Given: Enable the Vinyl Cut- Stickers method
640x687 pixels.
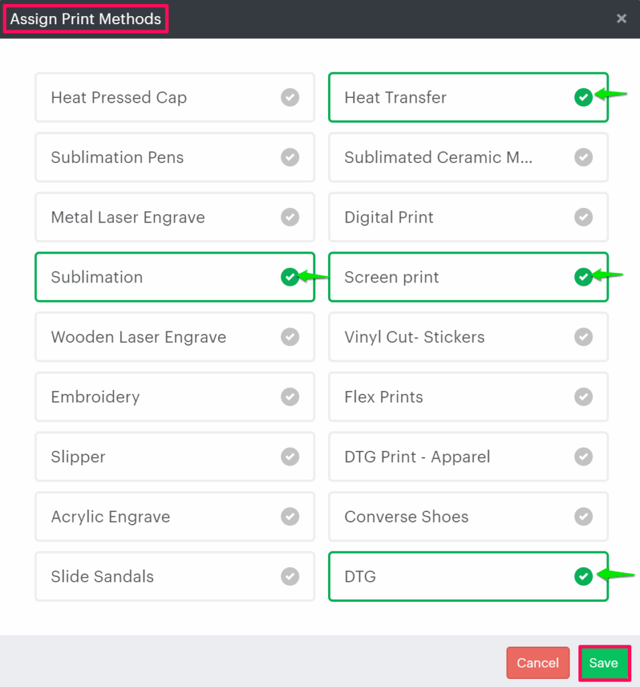Looking at the screenshot, I should click(x=468, y=337).
